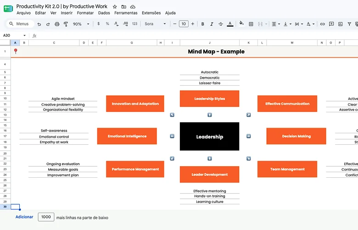Click the Team Management box

coord(287,169)
